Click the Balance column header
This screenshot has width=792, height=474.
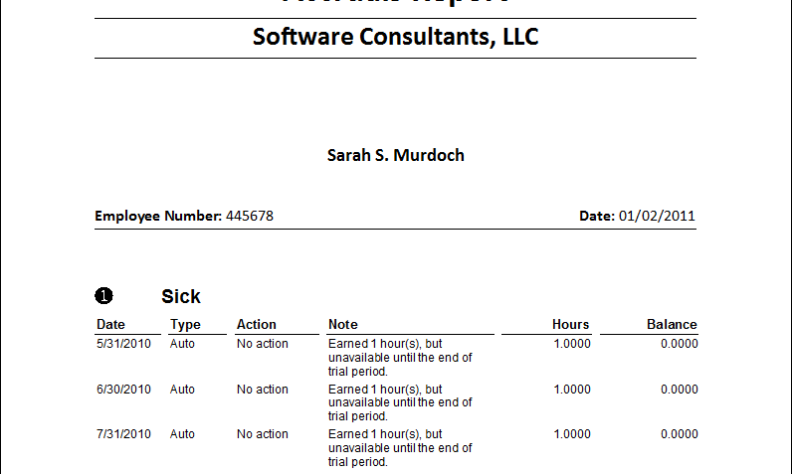[672, 324]
